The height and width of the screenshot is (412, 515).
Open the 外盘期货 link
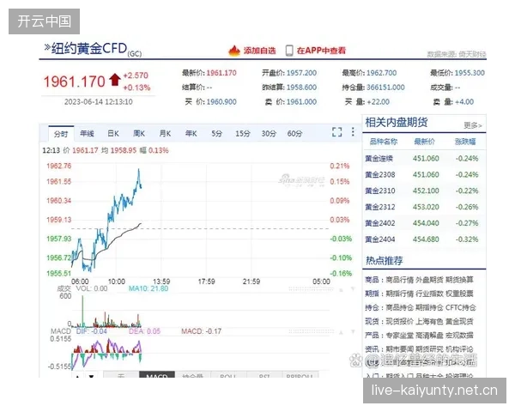tap(429, 280)
